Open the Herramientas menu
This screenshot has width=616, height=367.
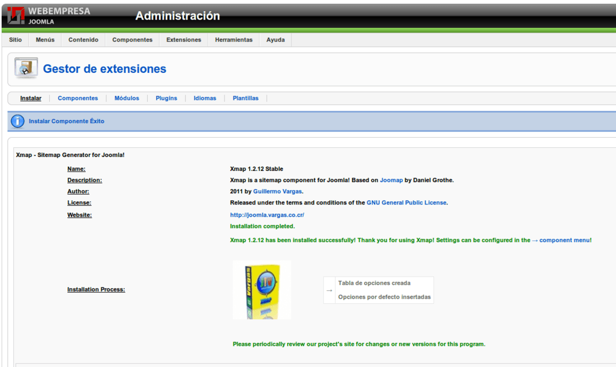click(234, 40)
